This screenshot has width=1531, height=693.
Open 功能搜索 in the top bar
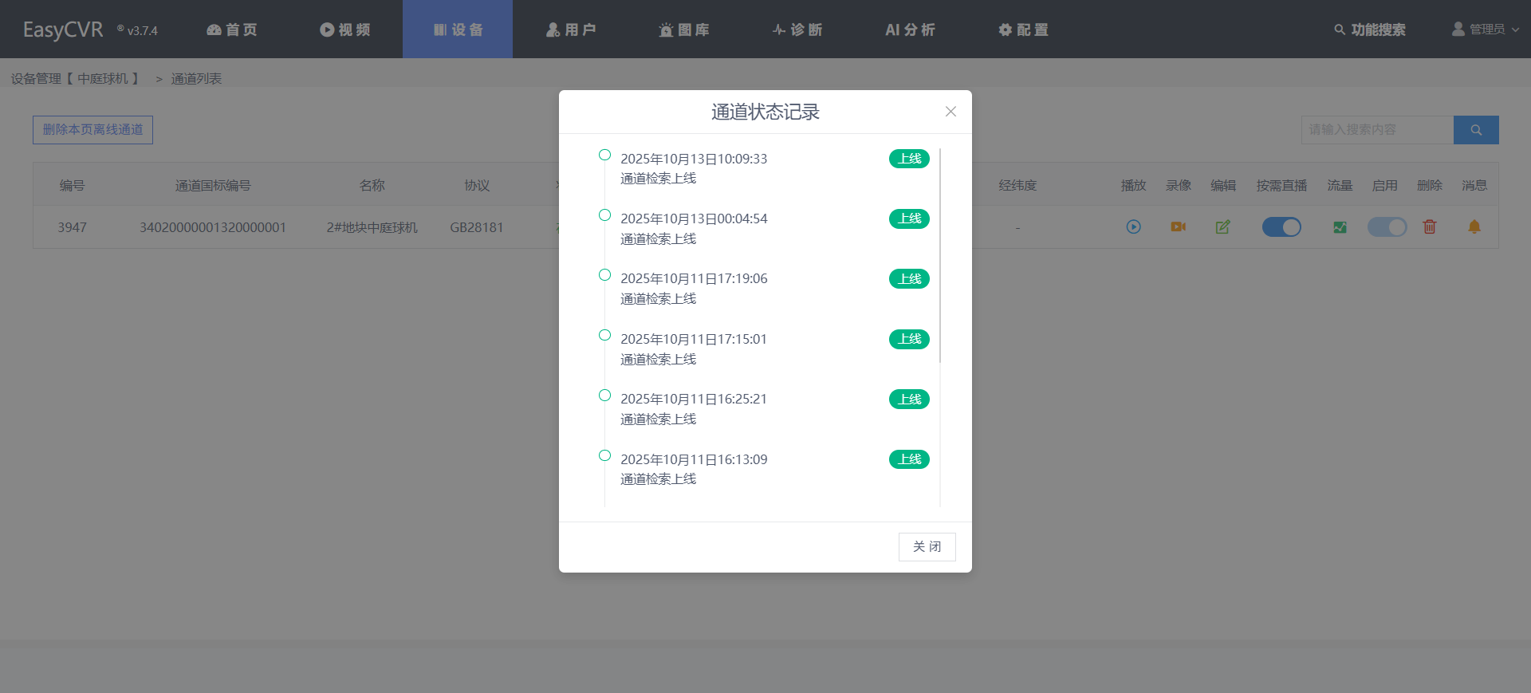(x=1370, y=30)
